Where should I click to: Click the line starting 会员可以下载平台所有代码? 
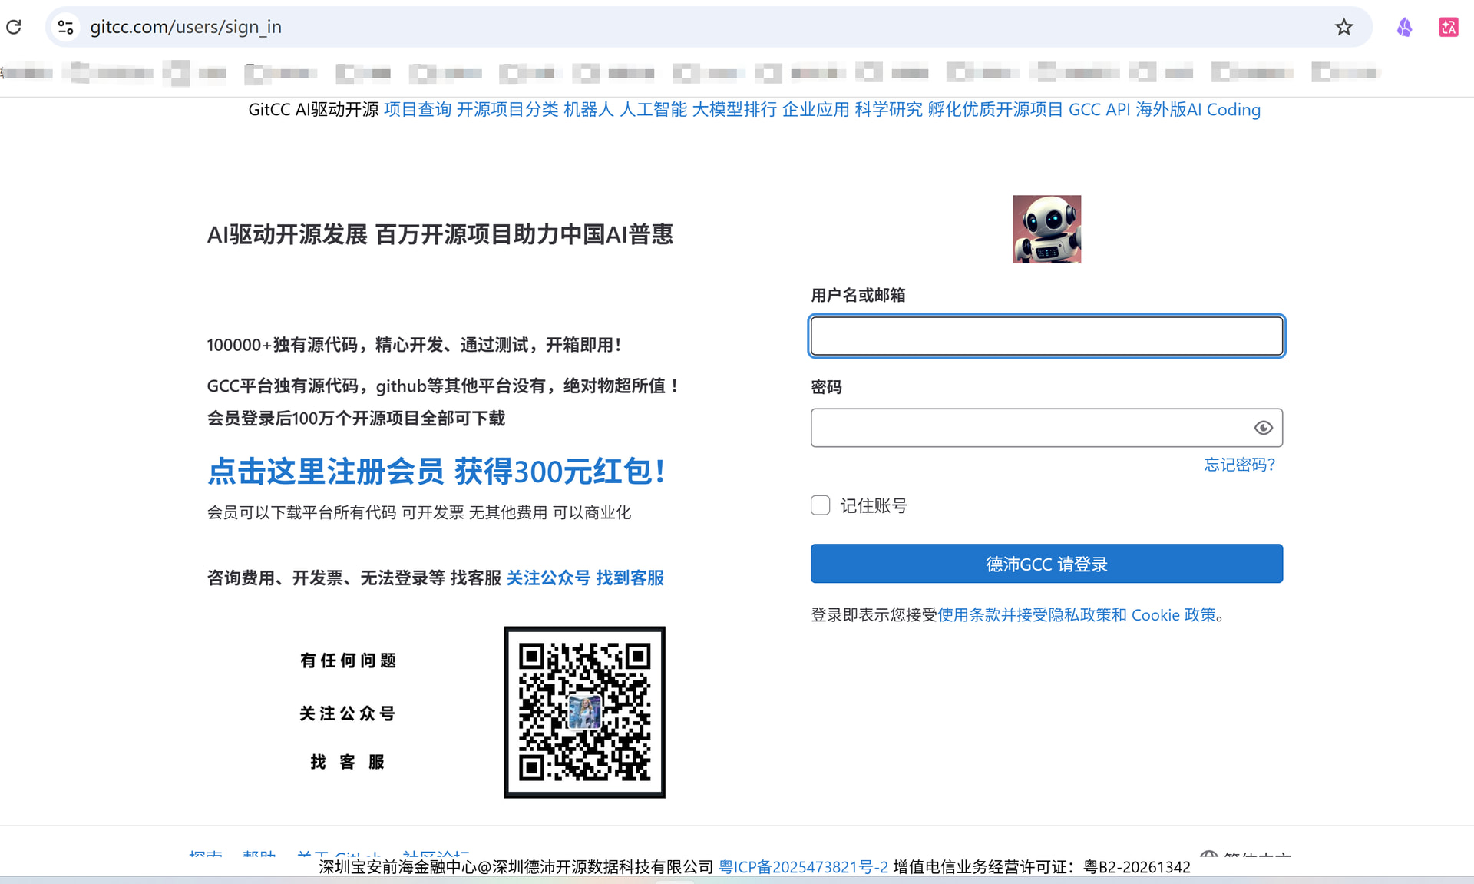tap(419, 512)
